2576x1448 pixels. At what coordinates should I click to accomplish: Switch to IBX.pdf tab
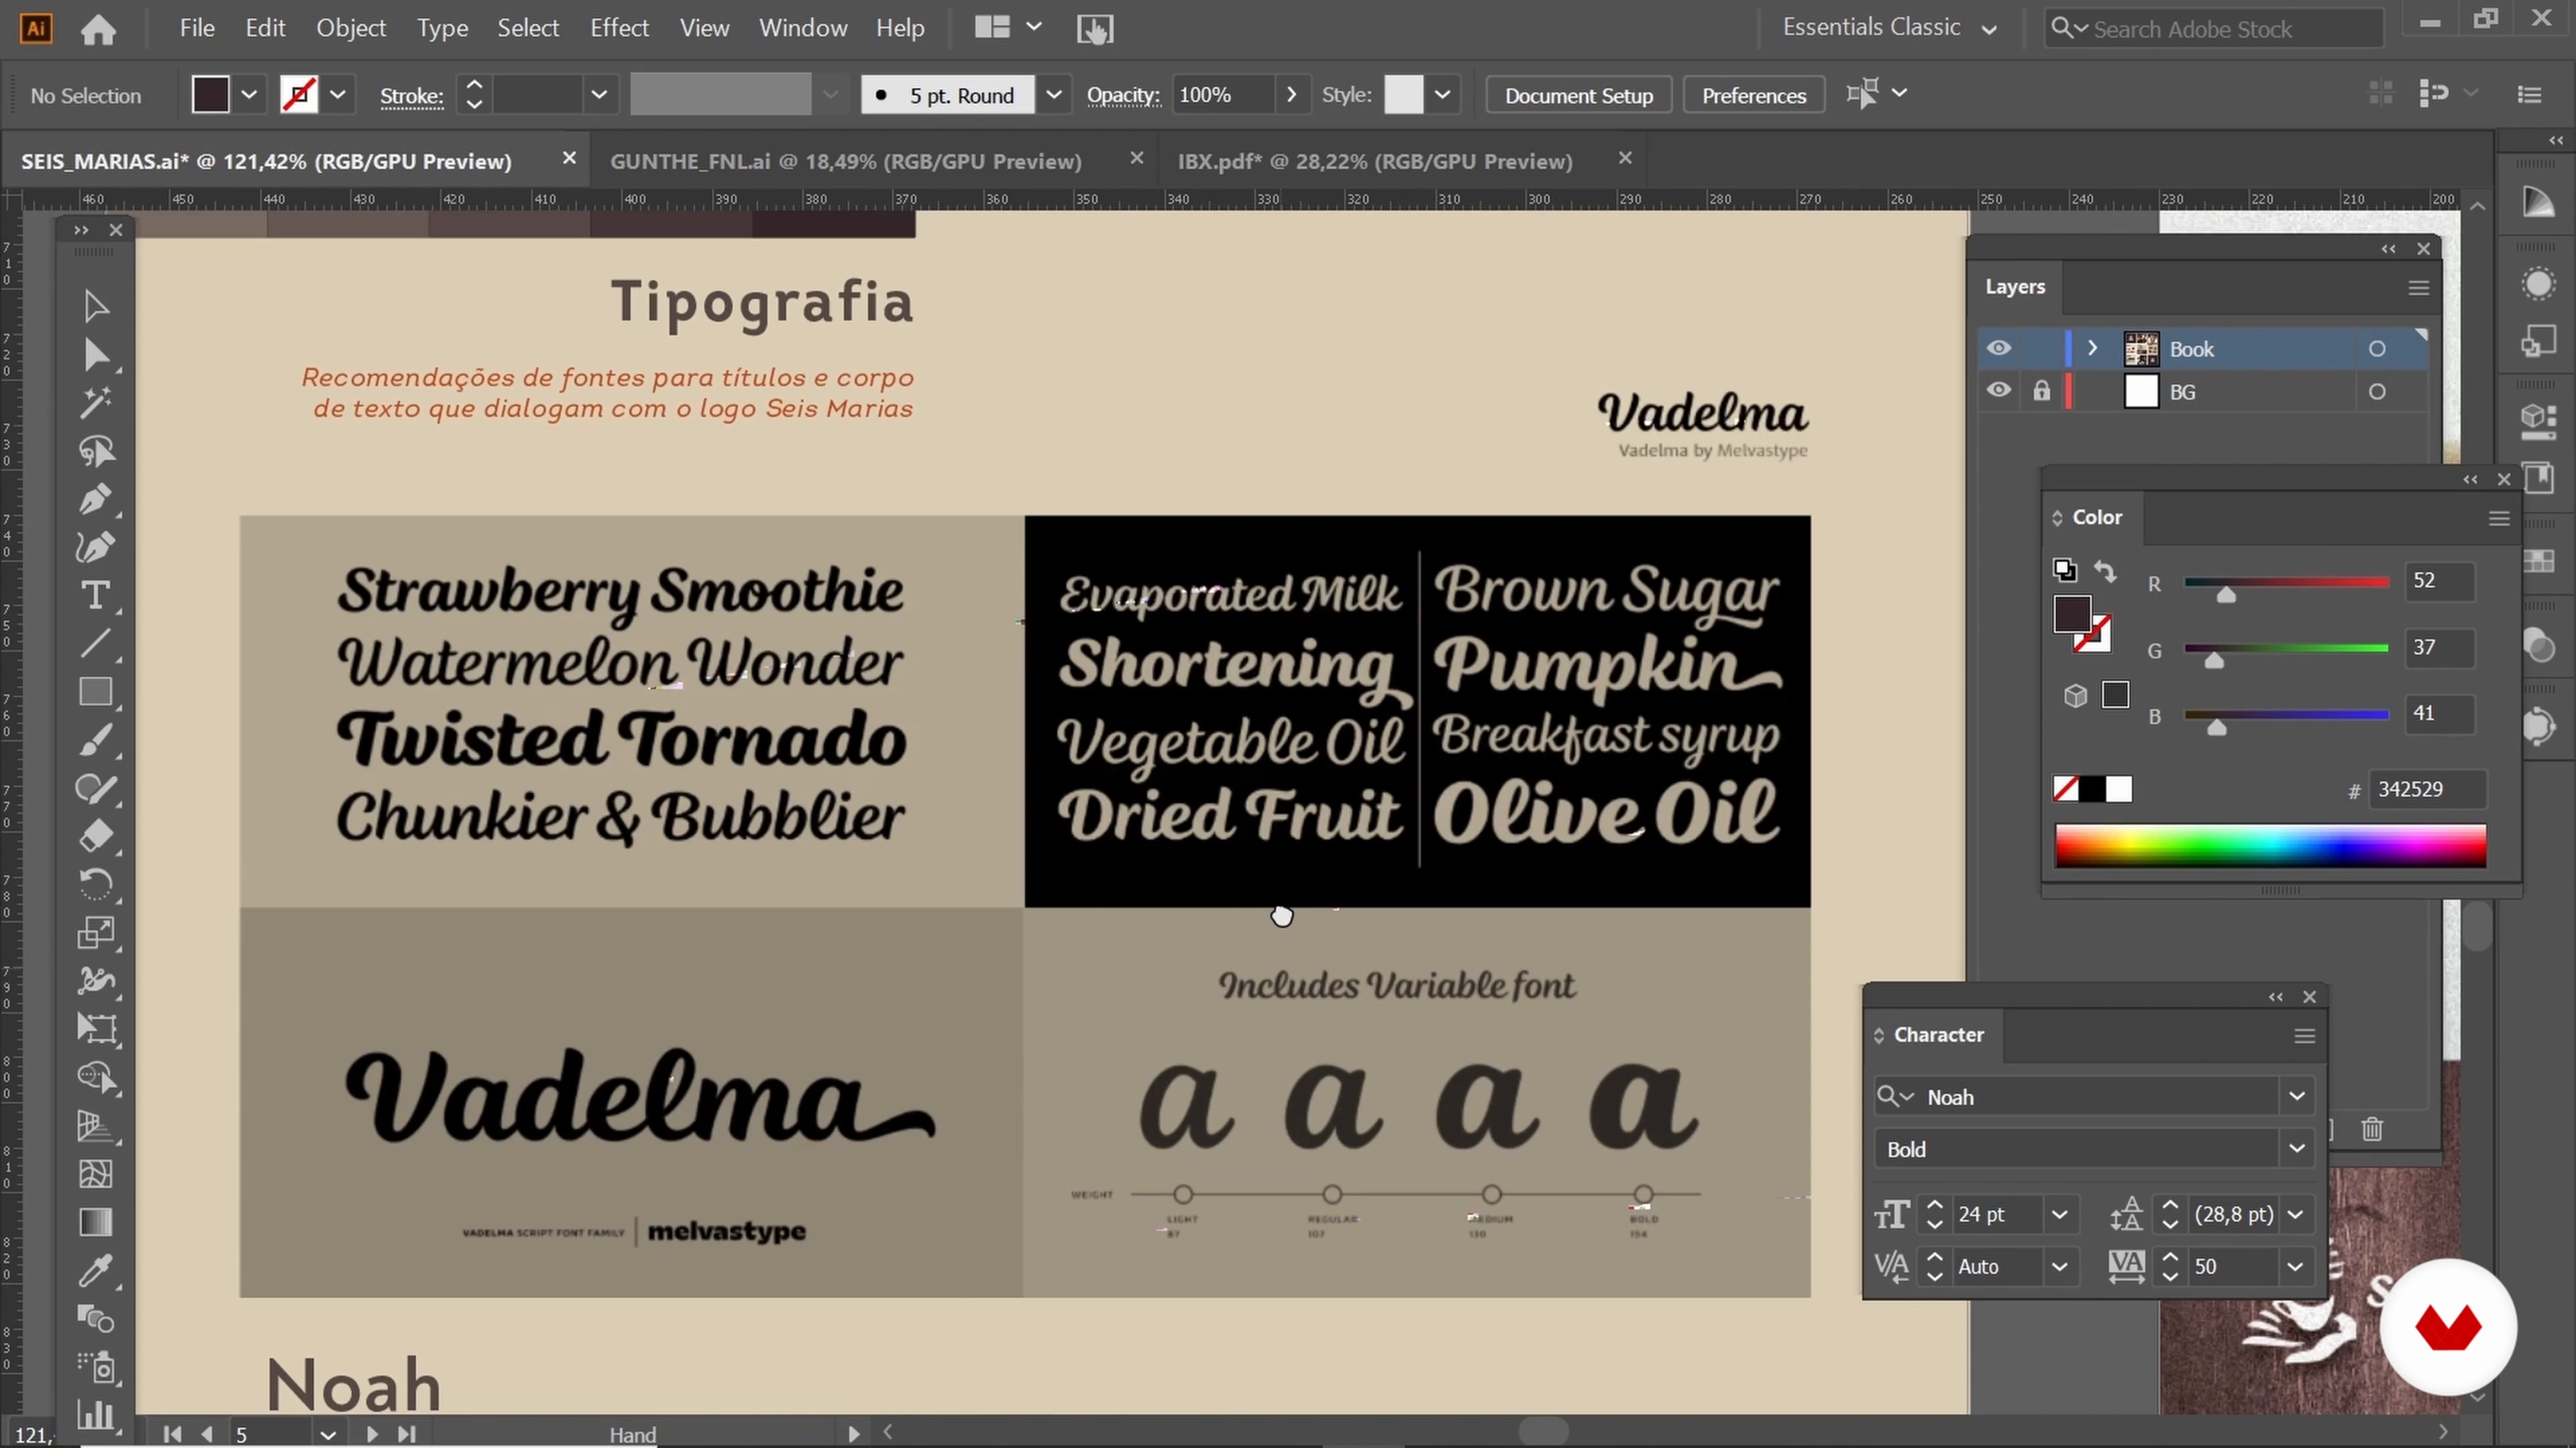[1375, 161]
